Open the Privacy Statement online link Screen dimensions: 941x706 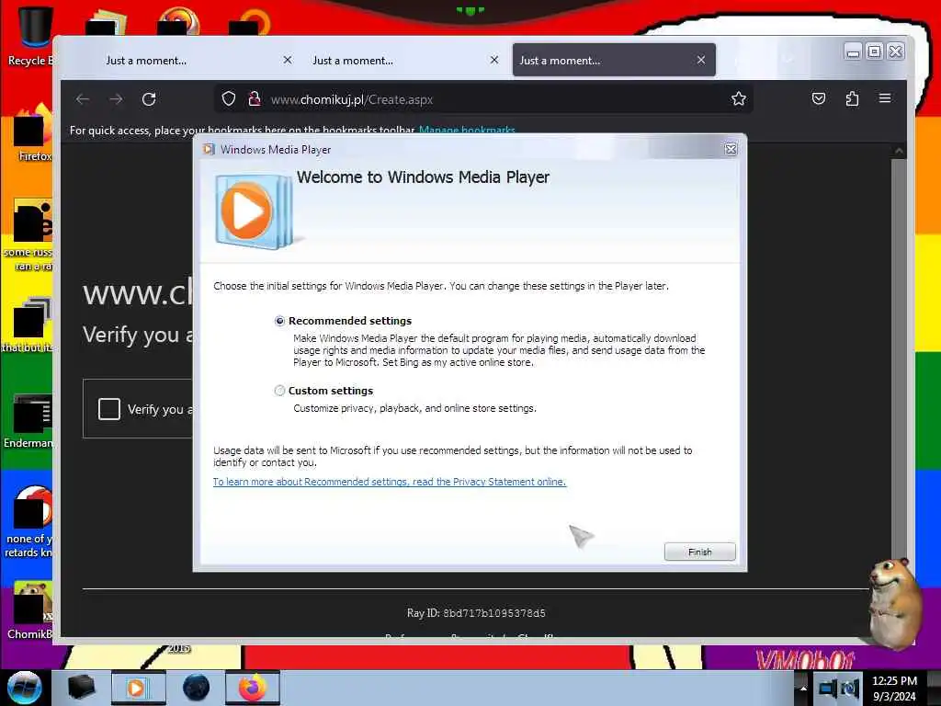click(x=390, y=482)
